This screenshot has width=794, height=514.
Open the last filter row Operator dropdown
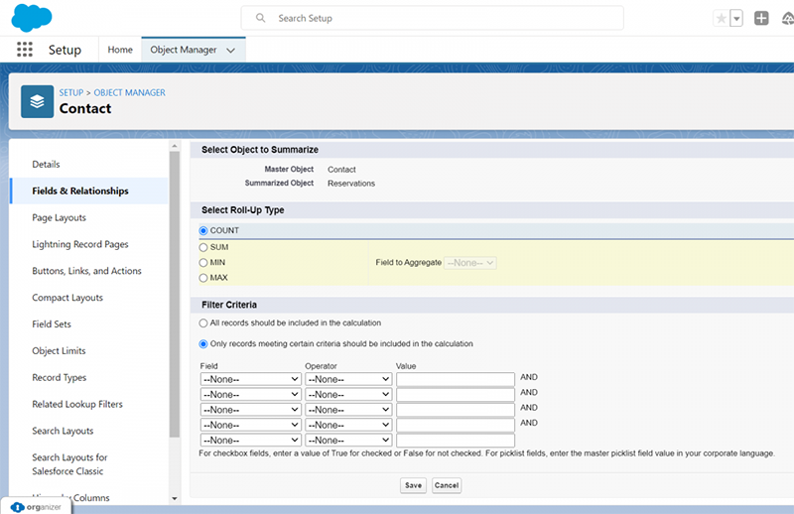coord(348,440)
